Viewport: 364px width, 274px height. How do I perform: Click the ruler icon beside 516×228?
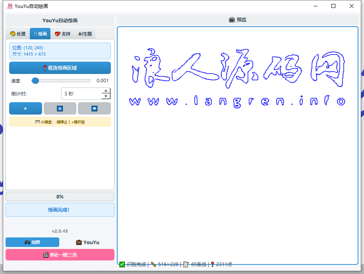click(153, 264)
